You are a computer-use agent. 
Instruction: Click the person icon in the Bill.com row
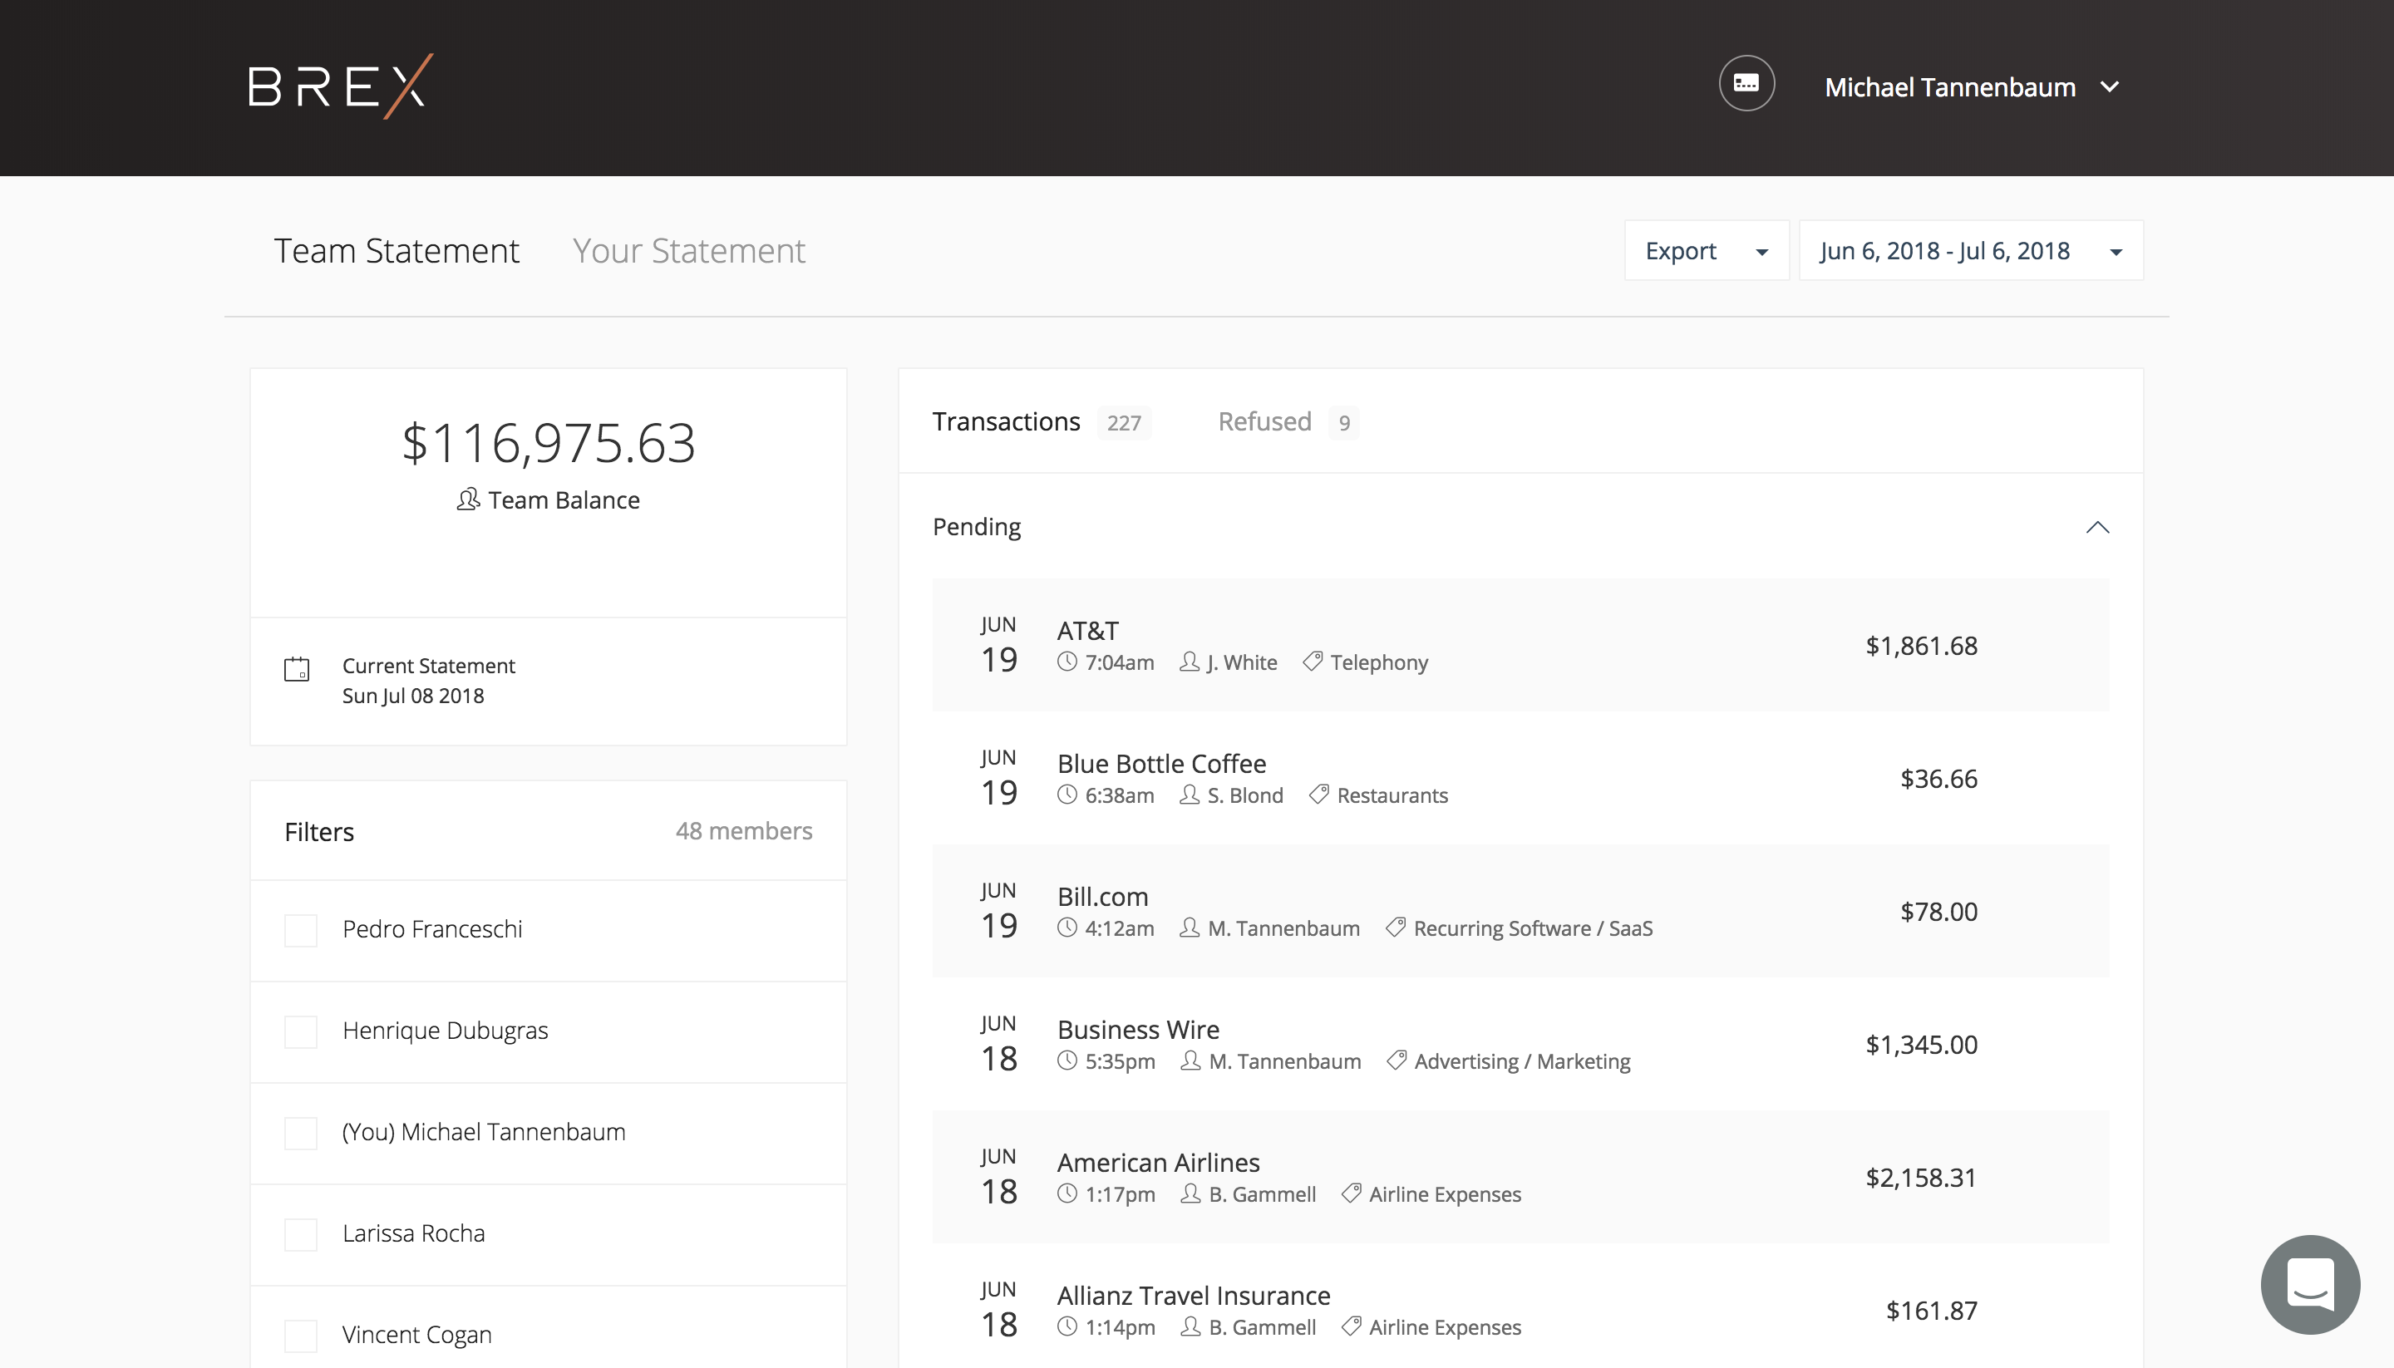click(x=1190, y=928)
